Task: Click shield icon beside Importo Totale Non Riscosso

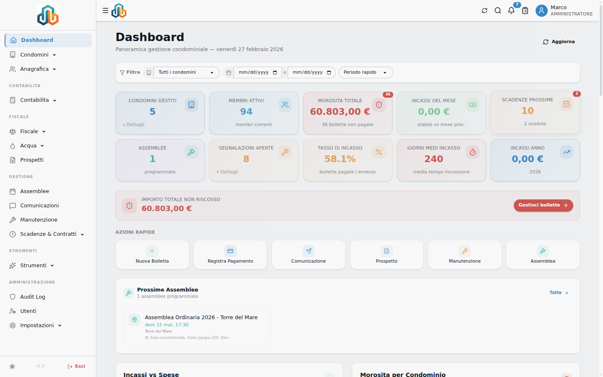Action: pos(129,206)
